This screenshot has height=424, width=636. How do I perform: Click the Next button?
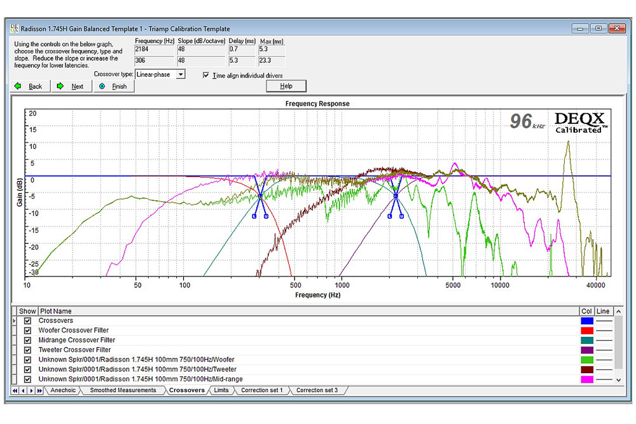click(x=73, y=86)
